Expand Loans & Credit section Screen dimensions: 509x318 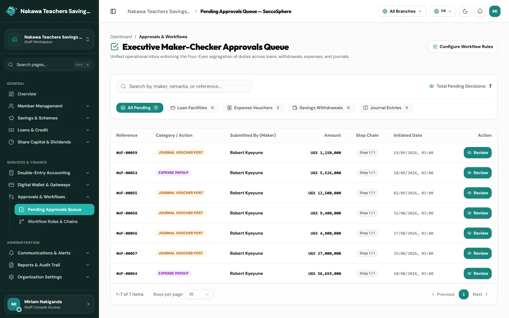(49, 130)
